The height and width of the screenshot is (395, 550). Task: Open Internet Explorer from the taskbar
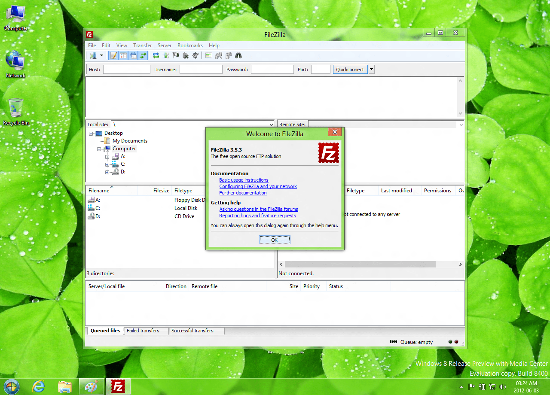pos(38,386)
